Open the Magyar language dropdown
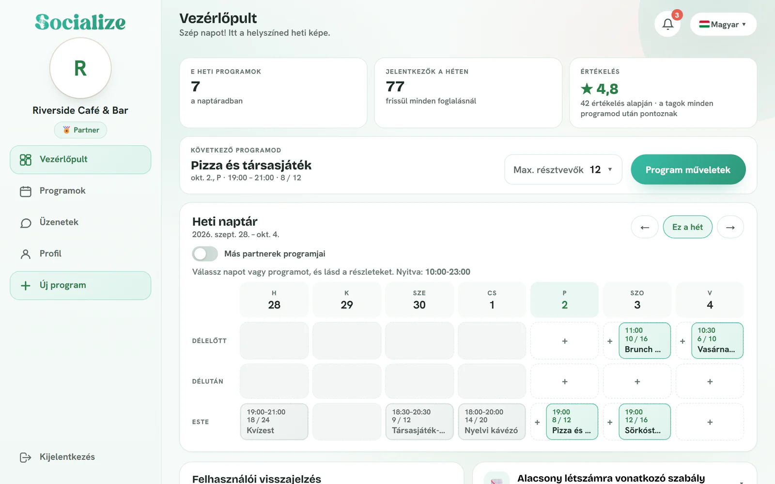The image size is (775, 484). tap(723, 24)
